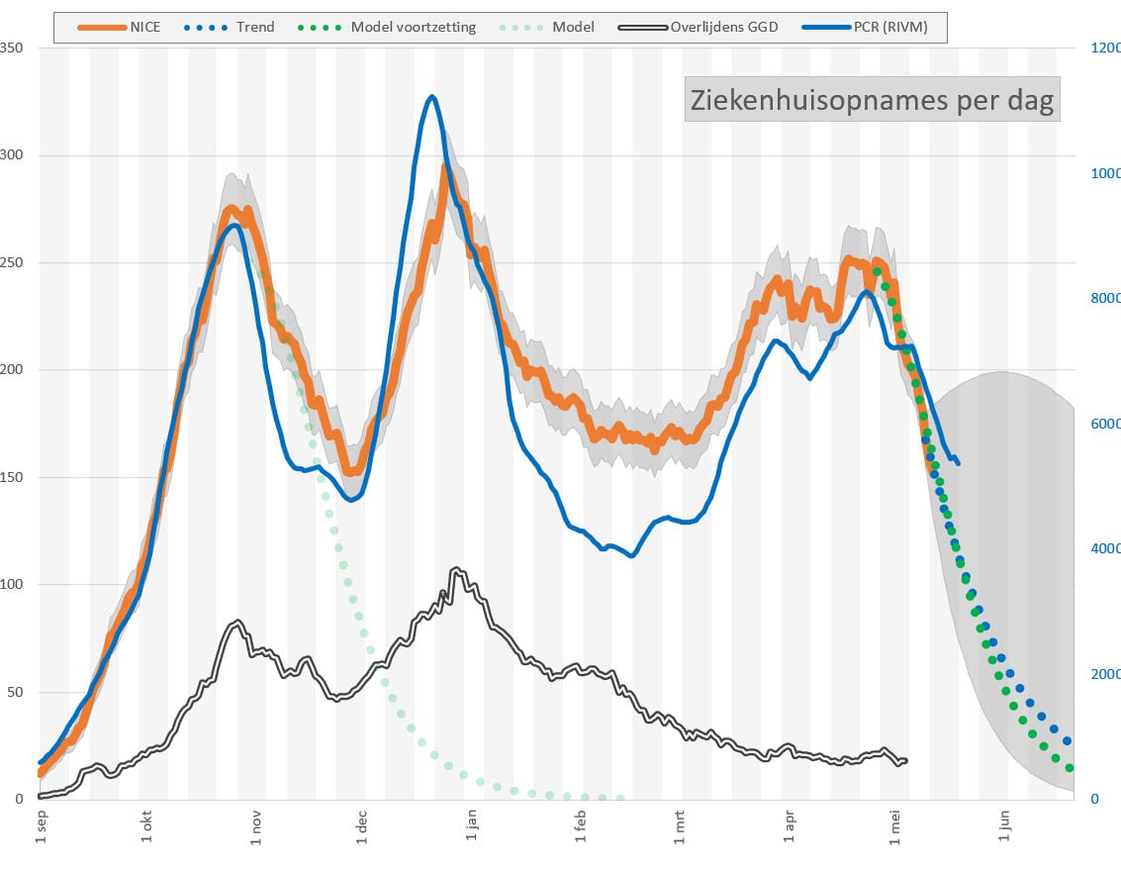Image resolution: width=1121 pixels, height=870 pixels.
Task: Click the NICE legend label
Action: (145, 27)
